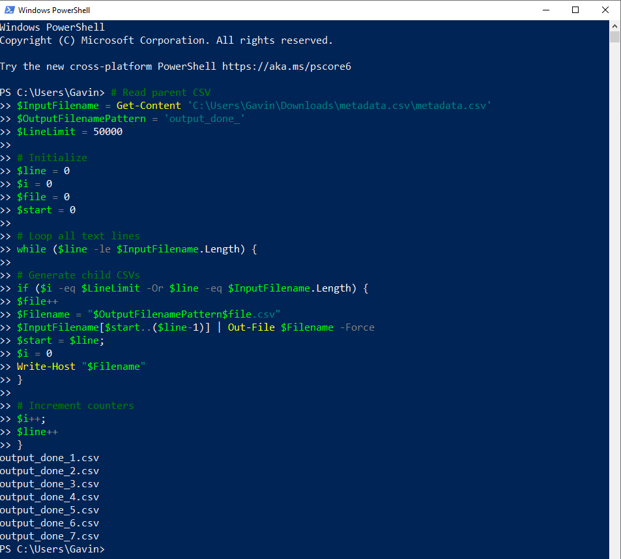The width and height of the screenshot is (621, 559).
Task: Click the scrollbar up arrow
Action: coord(613,25)
